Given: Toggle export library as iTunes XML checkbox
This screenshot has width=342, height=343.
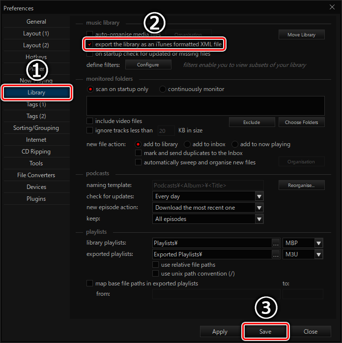Looking at the screenshot, I should [x=89, y=44].
